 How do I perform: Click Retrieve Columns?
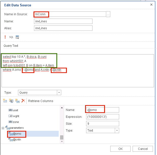(x=41, y=101)
